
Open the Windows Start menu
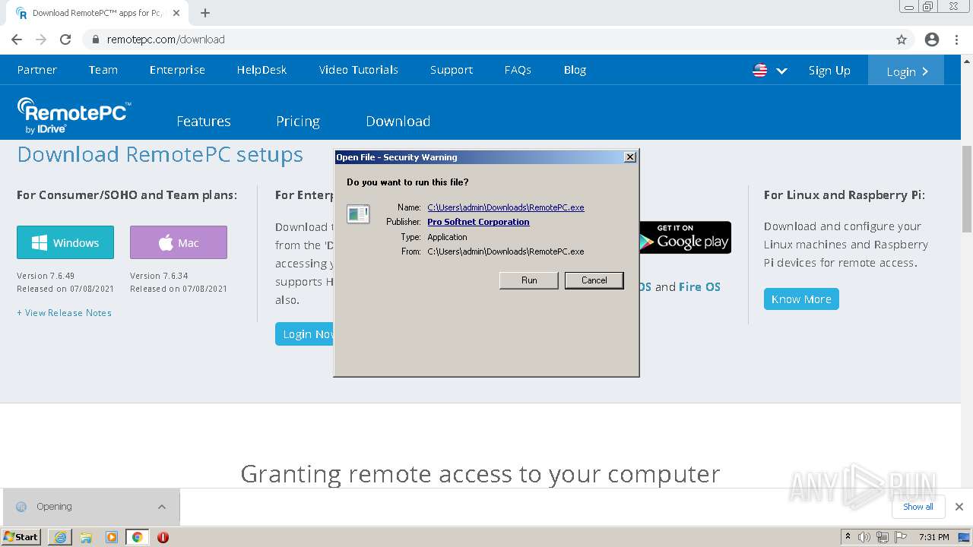(21, 536)
